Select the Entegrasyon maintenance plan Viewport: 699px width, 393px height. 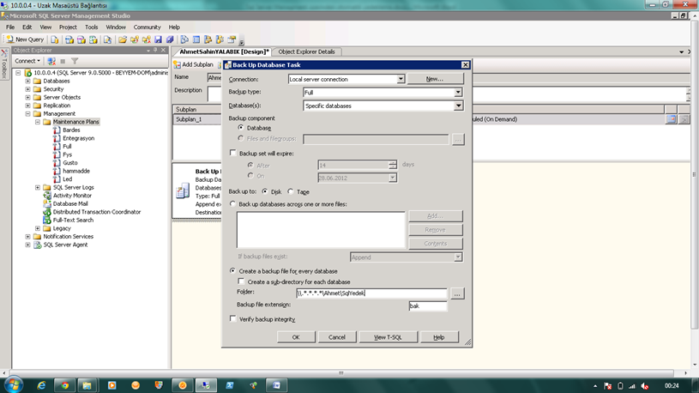(78, 138)
